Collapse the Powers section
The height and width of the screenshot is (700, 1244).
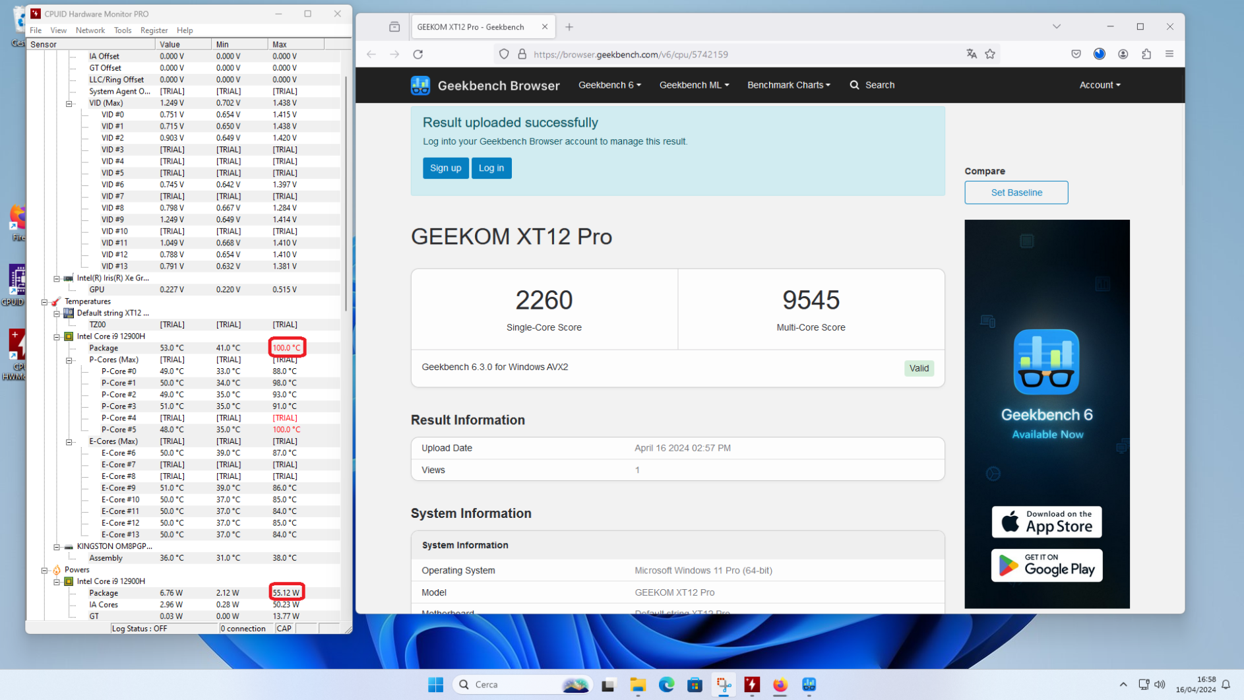44,570
